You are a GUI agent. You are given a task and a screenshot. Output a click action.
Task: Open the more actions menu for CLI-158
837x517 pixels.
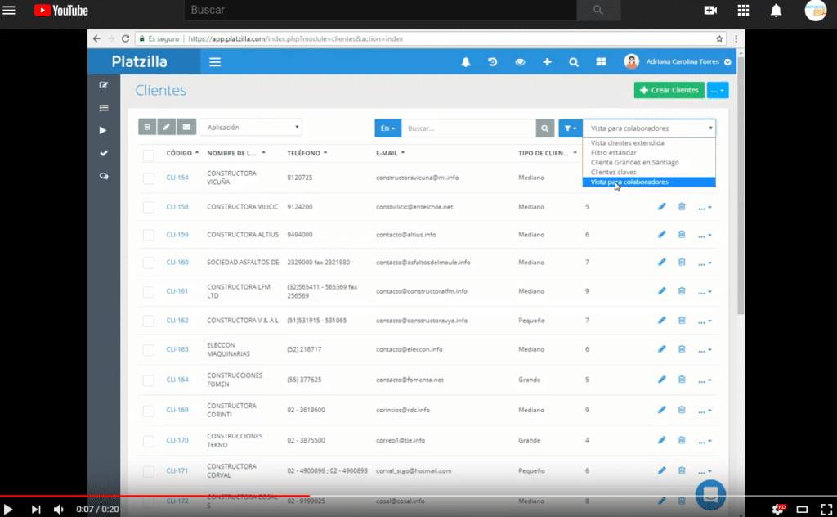tap(705, 207)
